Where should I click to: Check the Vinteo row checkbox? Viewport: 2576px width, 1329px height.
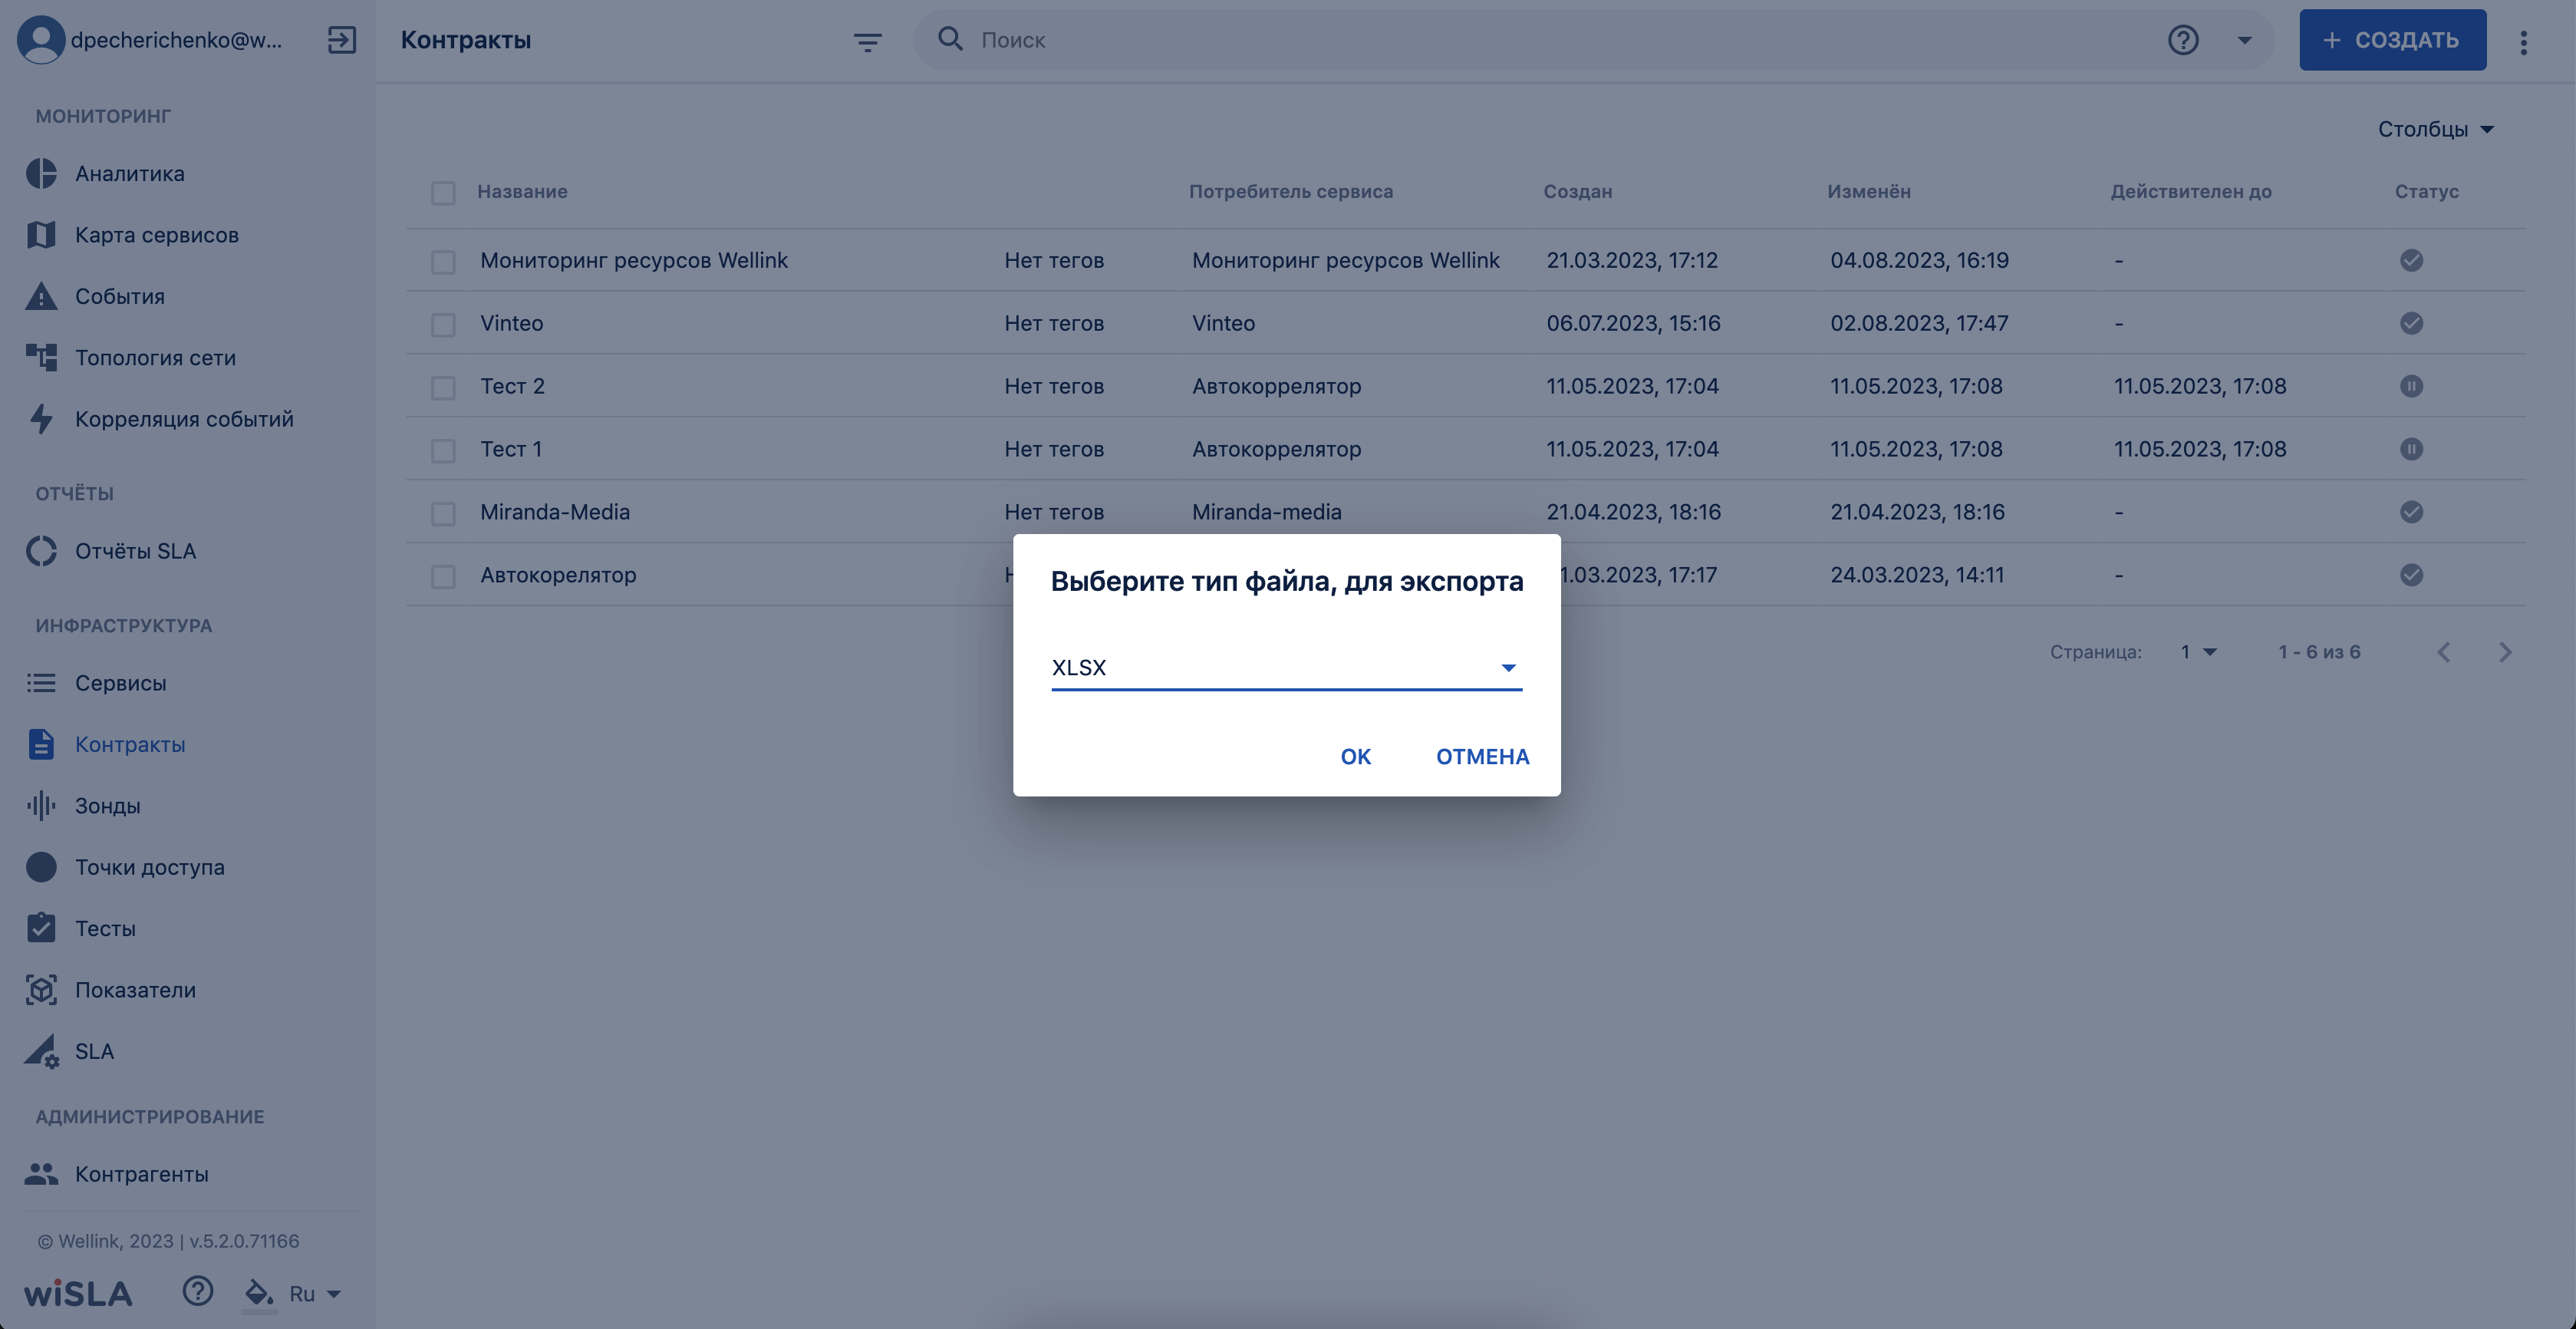(443, 325)
